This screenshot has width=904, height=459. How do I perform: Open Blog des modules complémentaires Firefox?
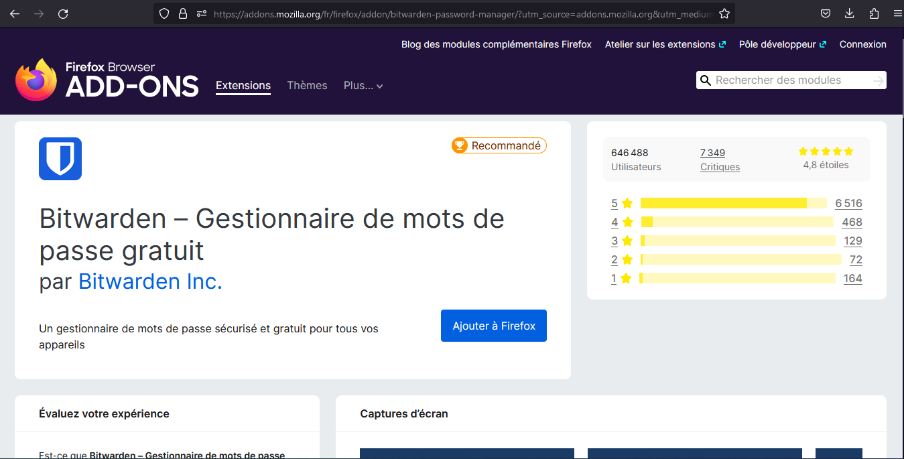tap(497, 44)
